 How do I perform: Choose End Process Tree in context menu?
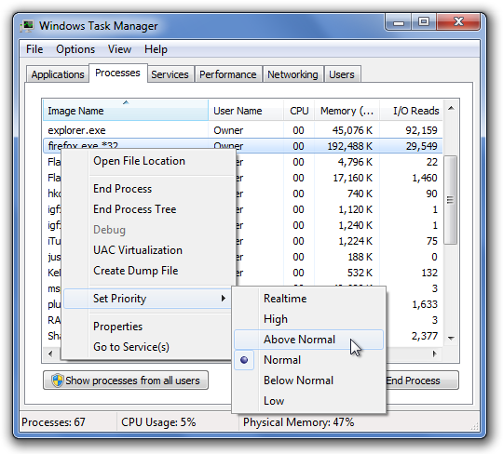(x=149, y=209)
